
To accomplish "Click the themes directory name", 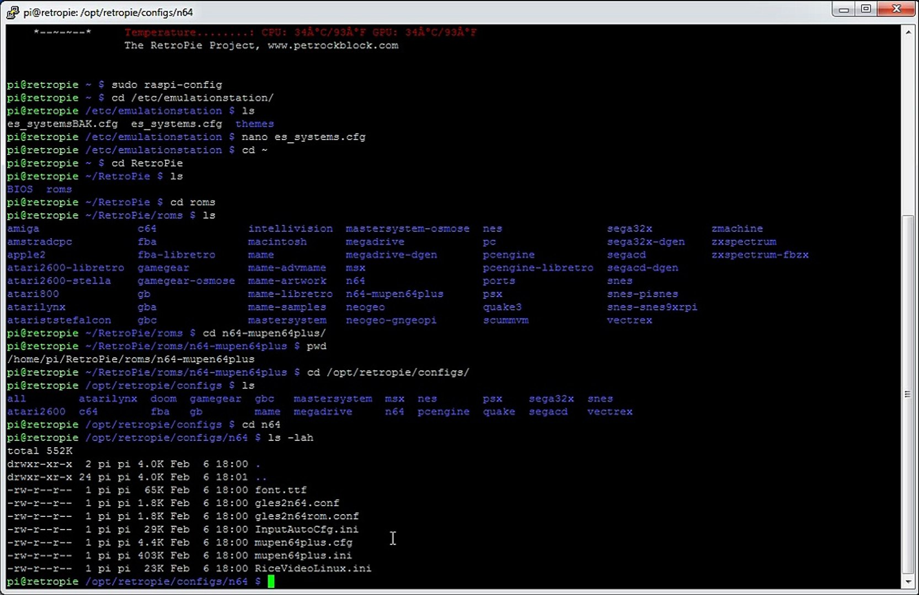I will pyautogui.click(x=254, y=124).
